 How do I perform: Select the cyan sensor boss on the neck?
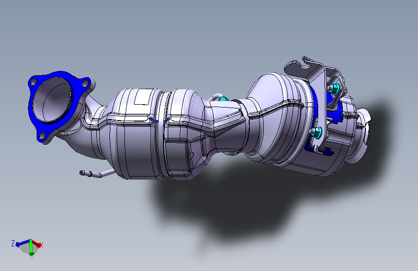(x=223, y=99)
